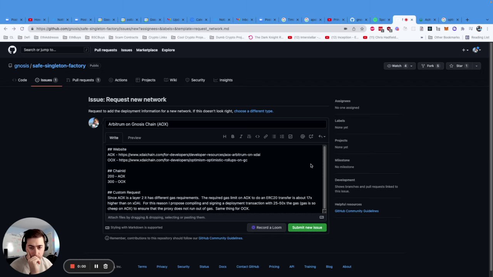Image resolution: width=493 pixels, height=277 pixels.
Task: Click the Markdown icon at the editor's bottom right
Action: (322, 217)
